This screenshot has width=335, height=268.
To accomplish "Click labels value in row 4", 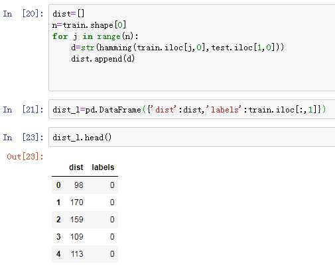I will click(x=112, y=254).
